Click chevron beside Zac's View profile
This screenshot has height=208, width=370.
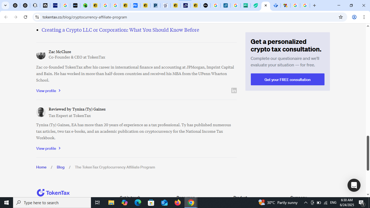click(60, 91)
